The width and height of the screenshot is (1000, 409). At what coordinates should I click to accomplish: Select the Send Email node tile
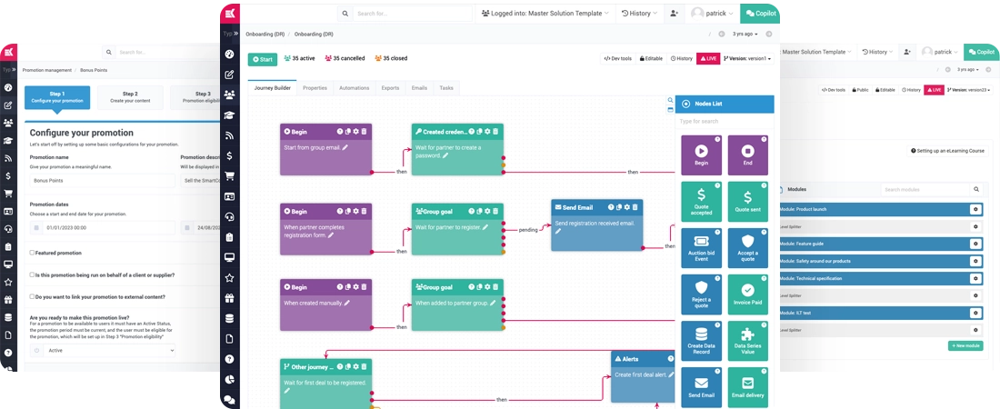701,387
